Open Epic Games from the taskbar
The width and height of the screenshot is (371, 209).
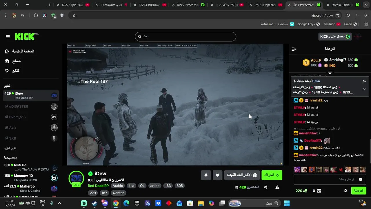click(x=137, y=203)
